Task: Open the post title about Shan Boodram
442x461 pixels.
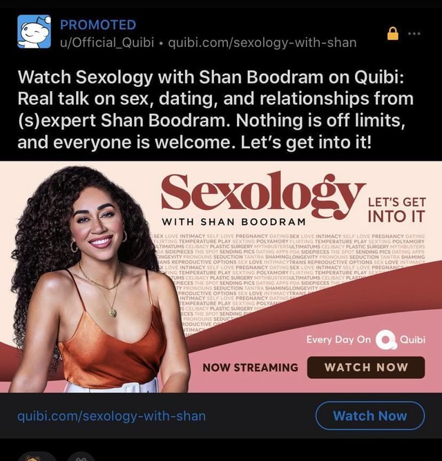Action: [x=215, y=110]
